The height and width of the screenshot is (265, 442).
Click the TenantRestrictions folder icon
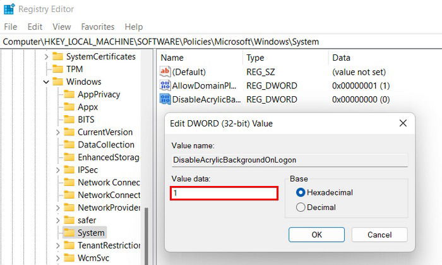(69, 245)
